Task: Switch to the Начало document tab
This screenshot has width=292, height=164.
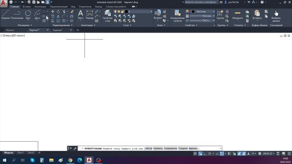Action: [10, 30]
